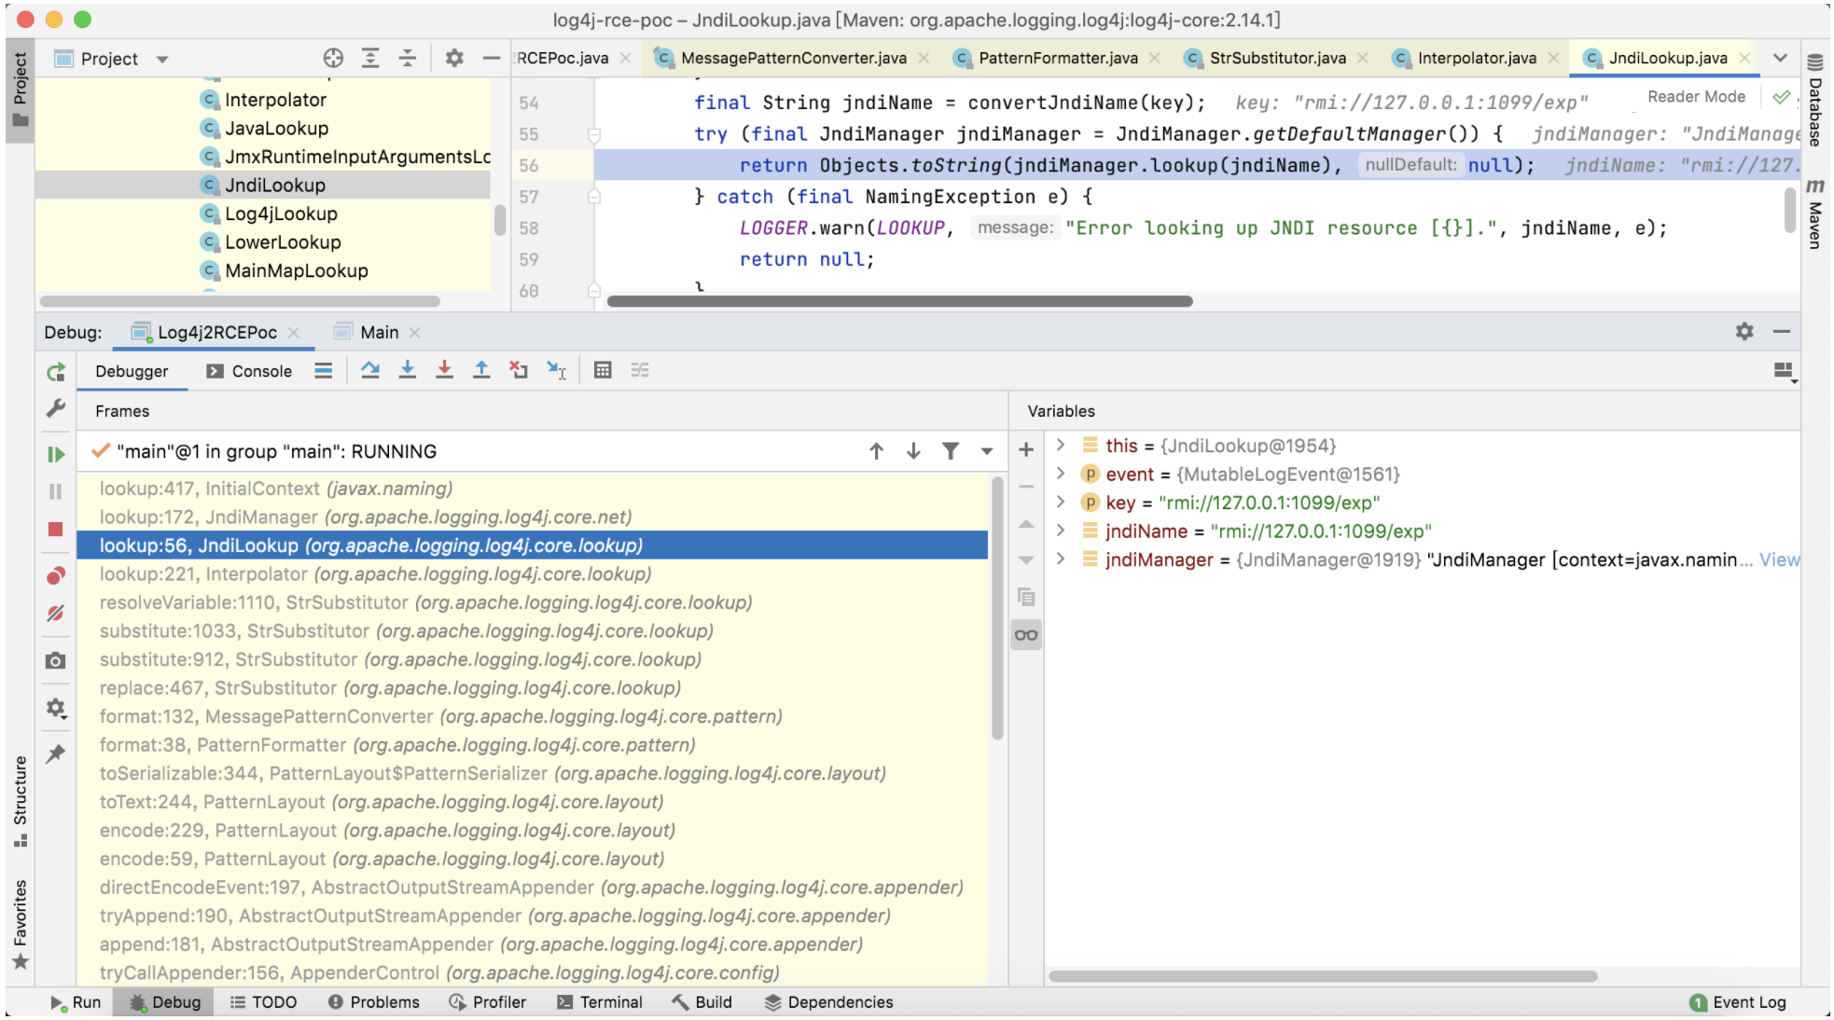View breakpoints with red circles icon
The height and width of the screenshot is (1020, 1834).
[x=56, y=575]
